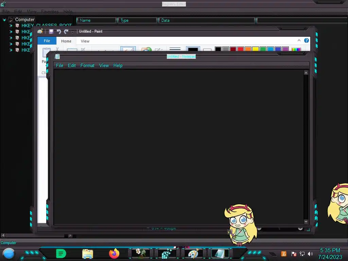This screenshot has height=261, width=348.
Task: Pick the yellow color swatch in Paint
Action: 256,49
